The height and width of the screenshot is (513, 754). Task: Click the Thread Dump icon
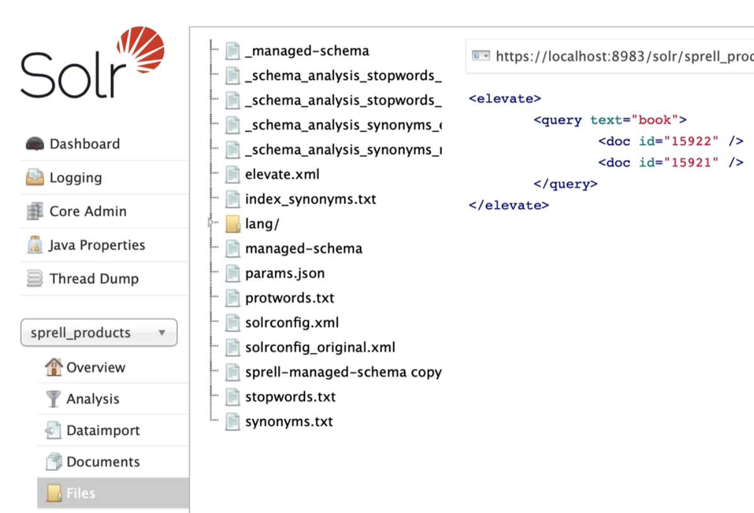(x=35, y=279)
